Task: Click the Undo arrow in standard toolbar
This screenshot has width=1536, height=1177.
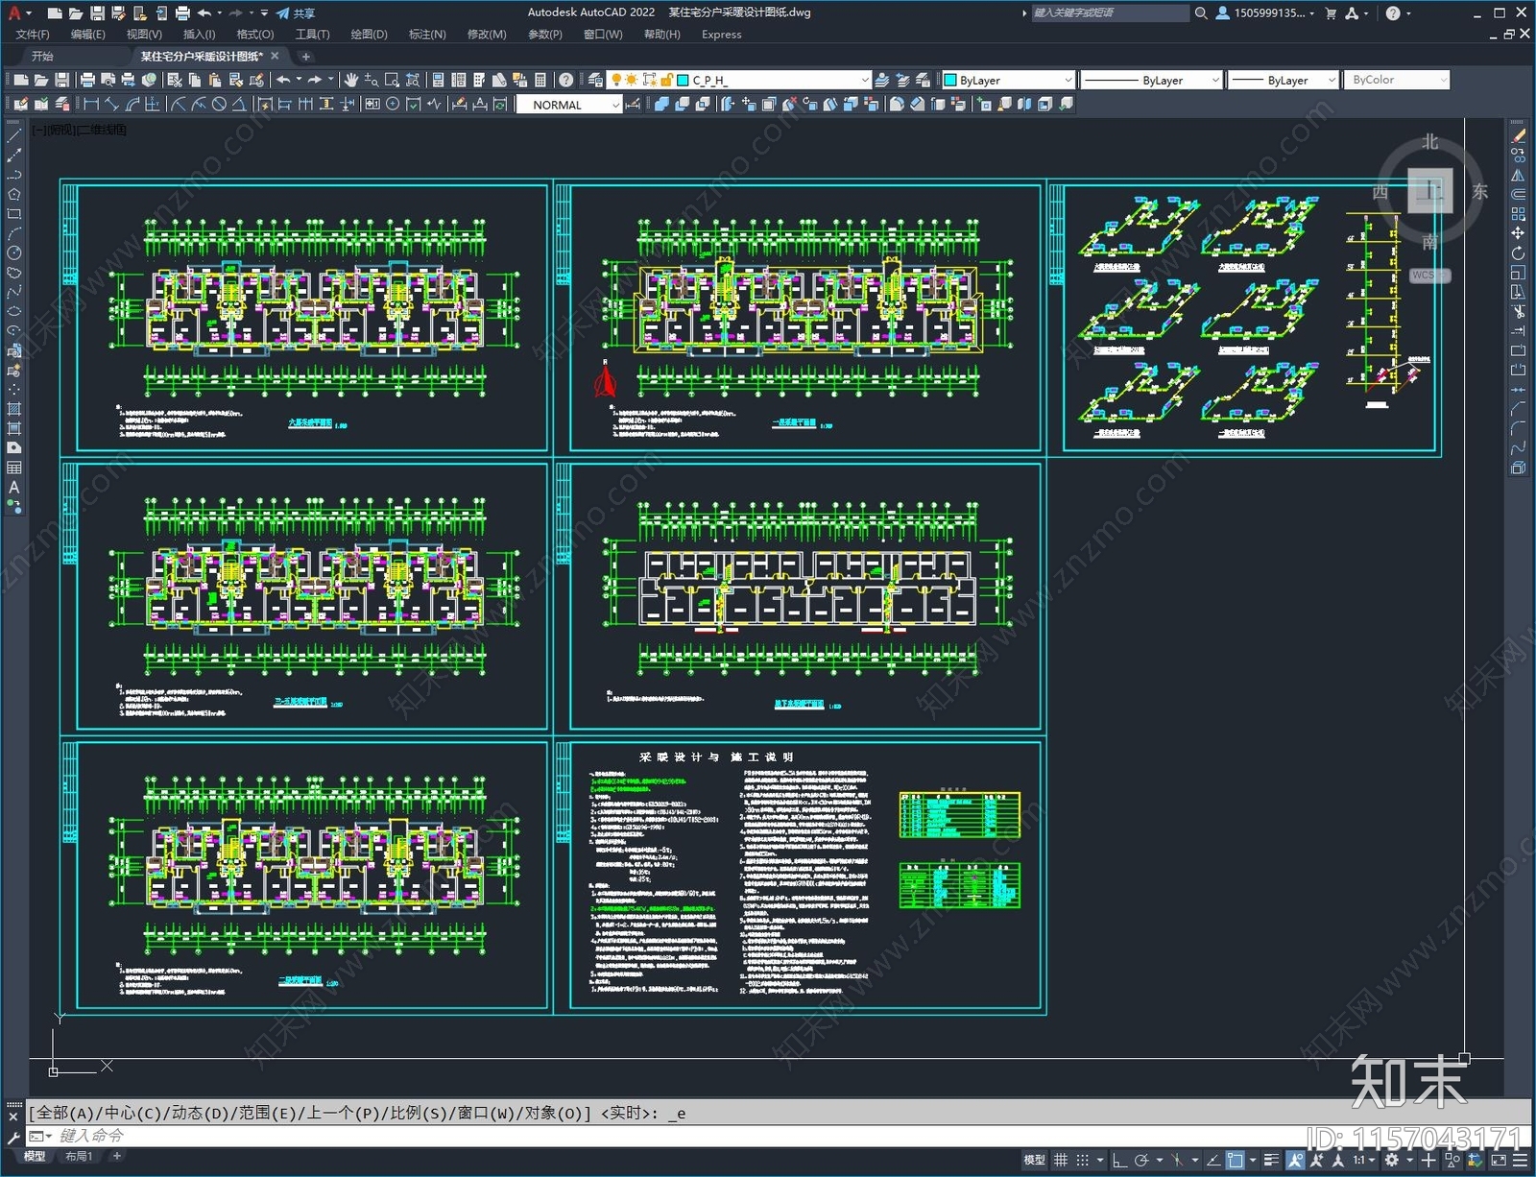Action: click(x=283, y=80)
